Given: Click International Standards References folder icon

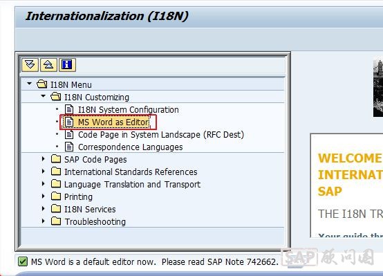Looking at the screenshot, I should pos(56,172).
